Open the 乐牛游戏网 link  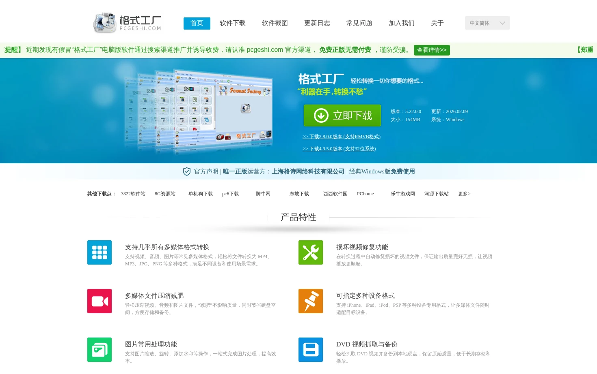(403, 194)
